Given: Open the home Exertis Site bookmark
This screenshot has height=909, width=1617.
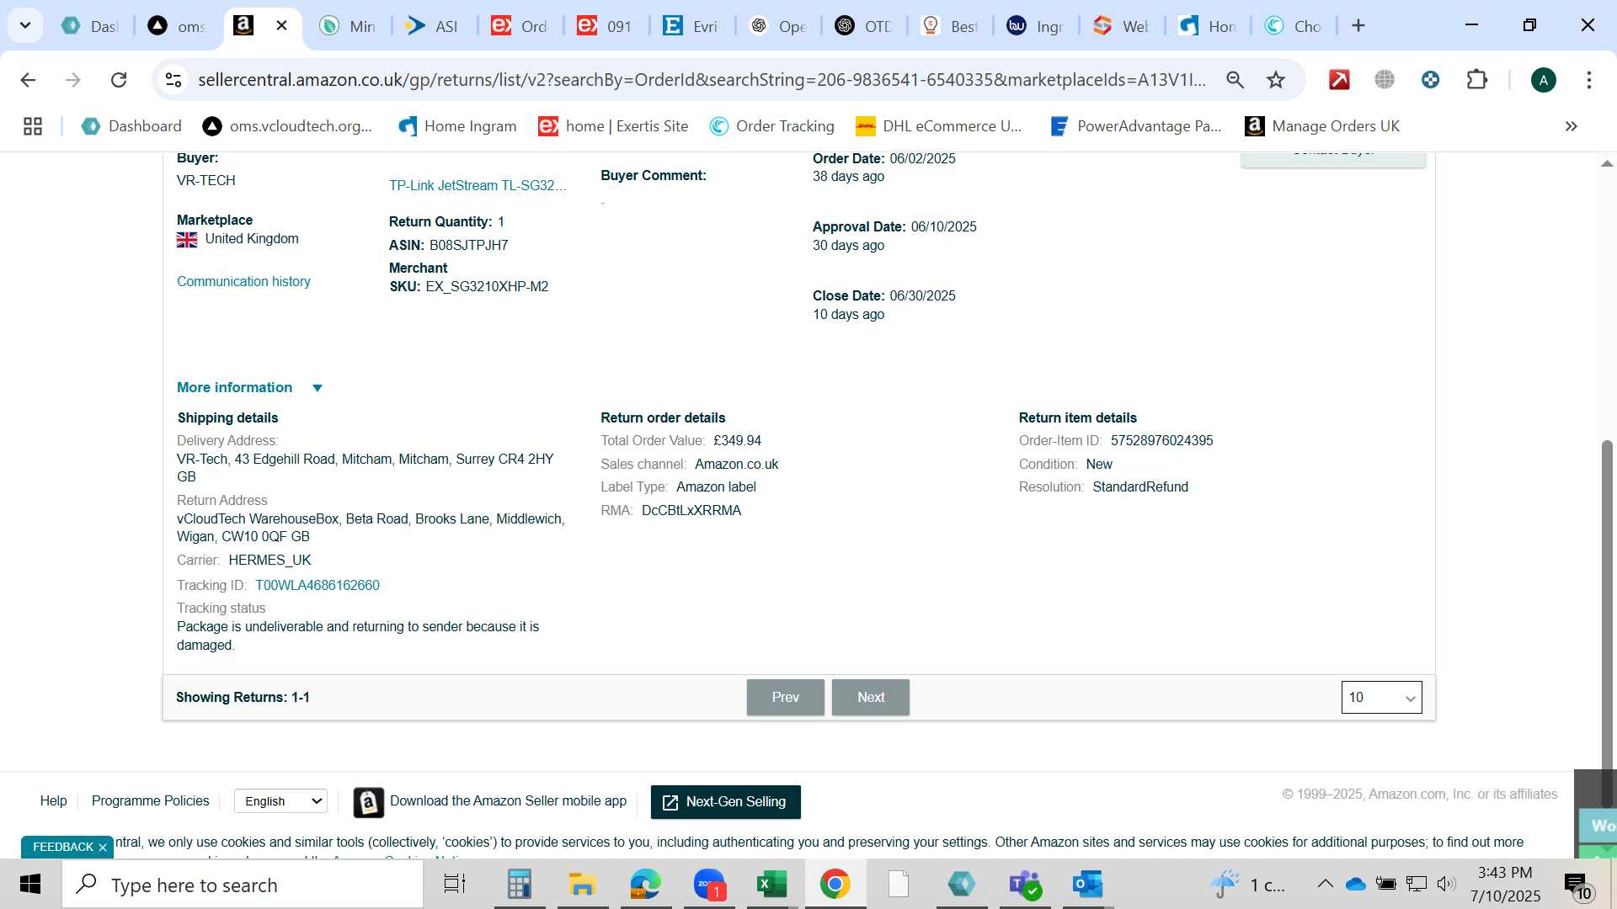Looking at the screenshot, I should point(614,126).
